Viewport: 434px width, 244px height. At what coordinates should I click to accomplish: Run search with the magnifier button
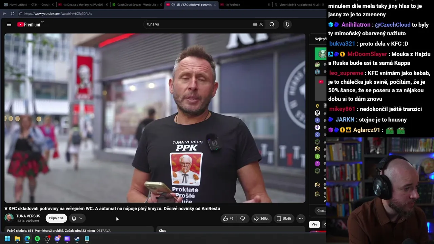click(272, 24)
